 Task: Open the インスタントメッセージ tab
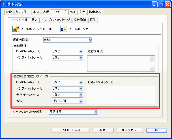click(56, 20)
